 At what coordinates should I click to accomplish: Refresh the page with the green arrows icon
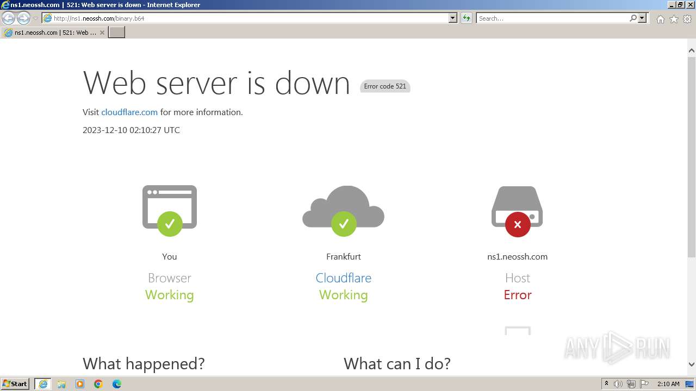(466, 18)
